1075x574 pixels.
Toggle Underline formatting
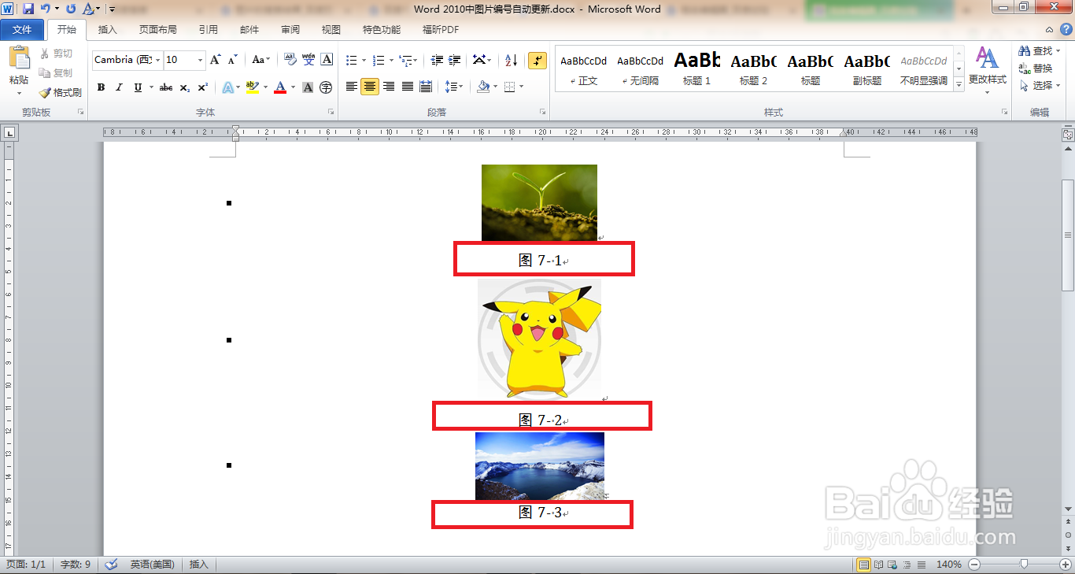click(138, 87)
